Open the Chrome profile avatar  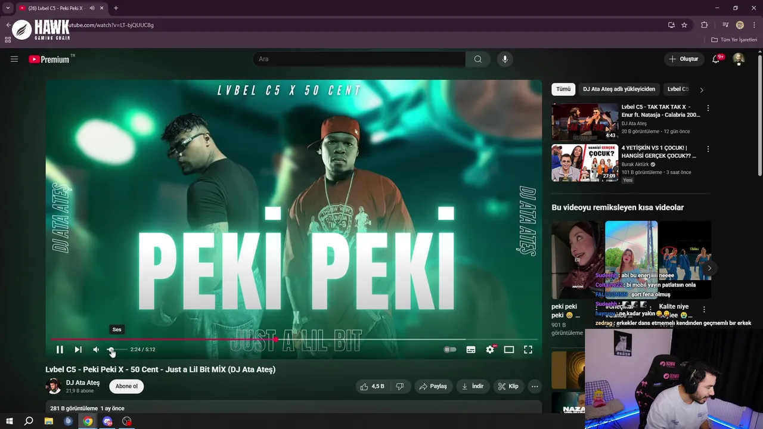[x=740, y=25]
